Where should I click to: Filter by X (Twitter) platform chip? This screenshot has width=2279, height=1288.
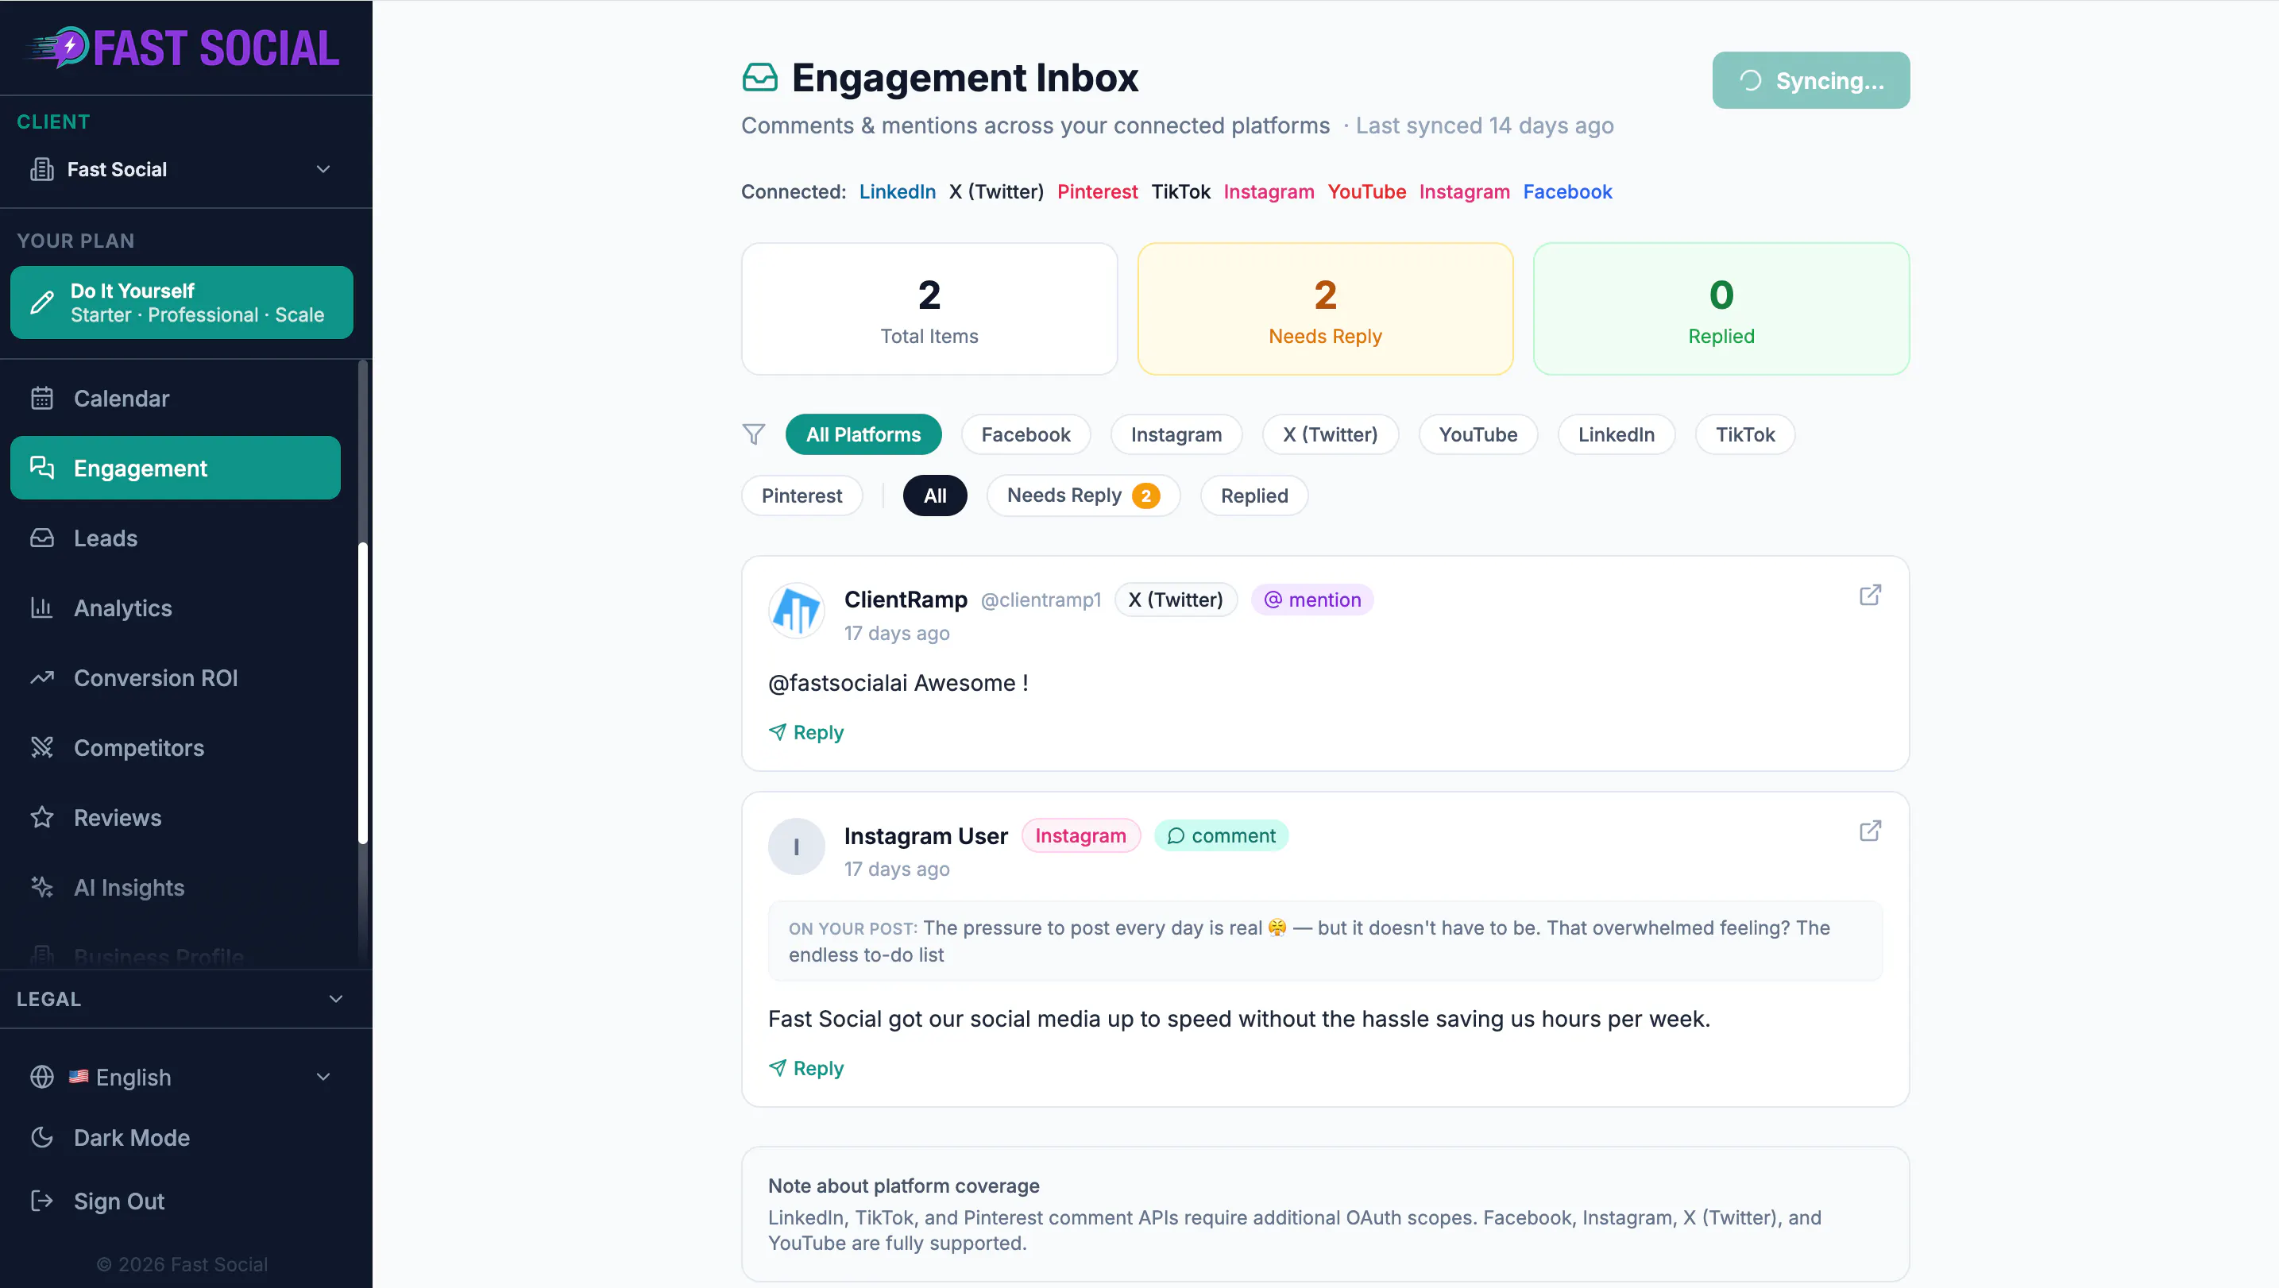1330,434
